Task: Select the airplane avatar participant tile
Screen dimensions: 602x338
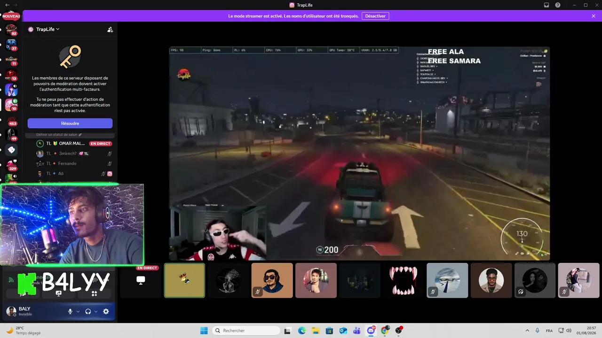Action: (447, 280)
